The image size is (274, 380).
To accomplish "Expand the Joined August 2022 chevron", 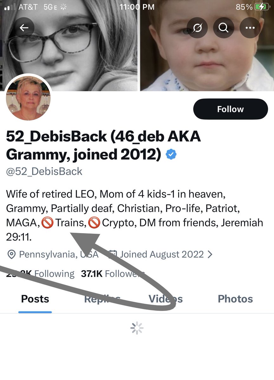I will tap(210, 254).
